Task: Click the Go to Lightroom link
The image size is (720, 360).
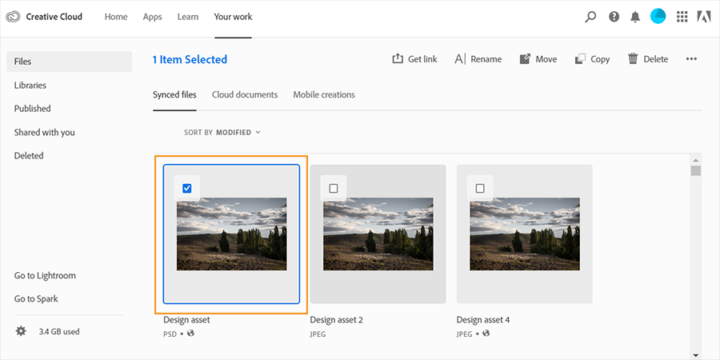Action: click(45, 275)
